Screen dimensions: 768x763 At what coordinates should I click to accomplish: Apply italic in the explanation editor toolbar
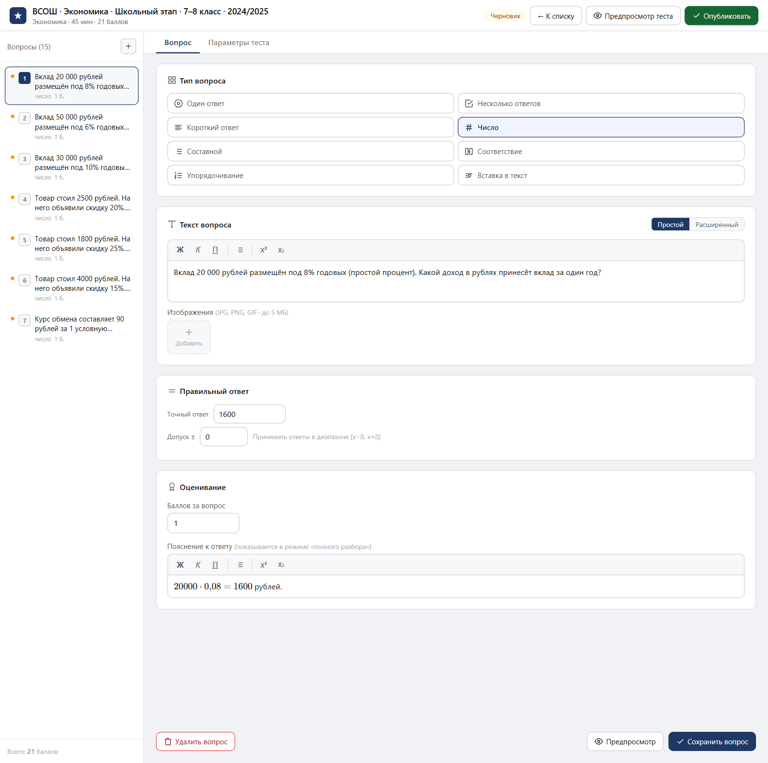[x=198, y=565]
